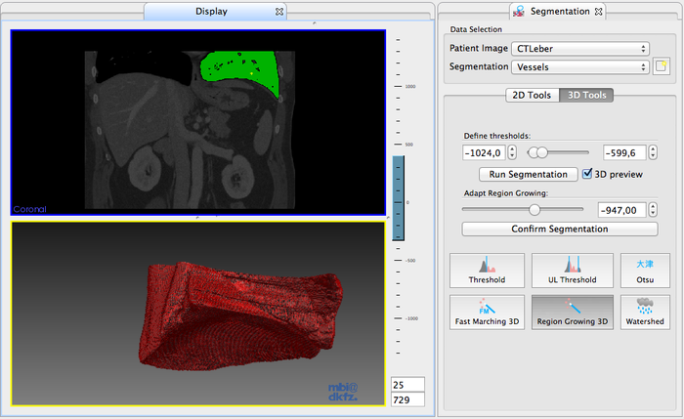Select the Threshold segmentation tool
Screen dimensions: 684x419
(487, 270)
